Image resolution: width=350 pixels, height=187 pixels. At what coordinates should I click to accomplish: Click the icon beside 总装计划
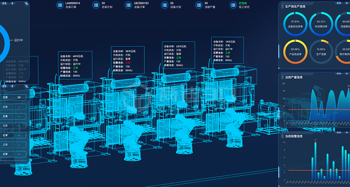click(x=96, y=5)
